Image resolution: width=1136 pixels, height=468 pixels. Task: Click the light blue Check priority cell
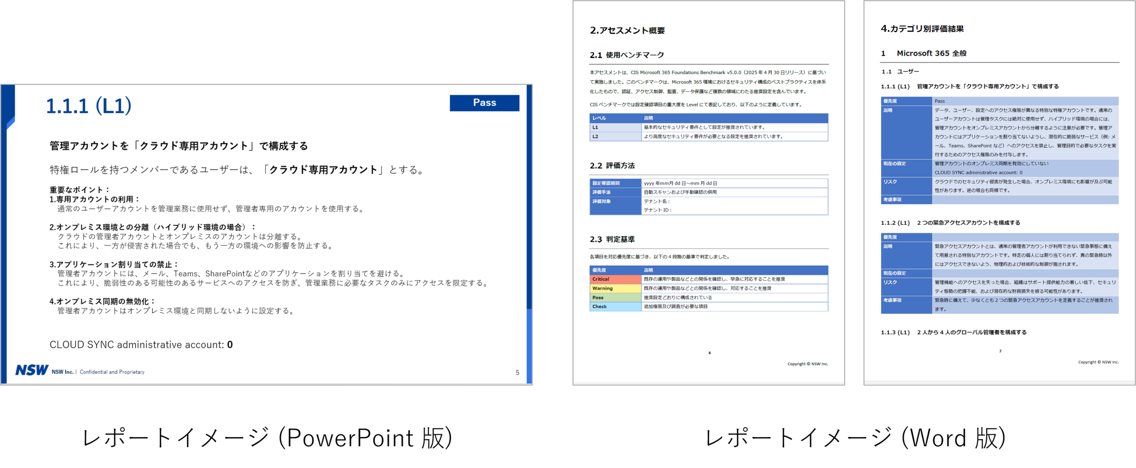click(615, 307)
